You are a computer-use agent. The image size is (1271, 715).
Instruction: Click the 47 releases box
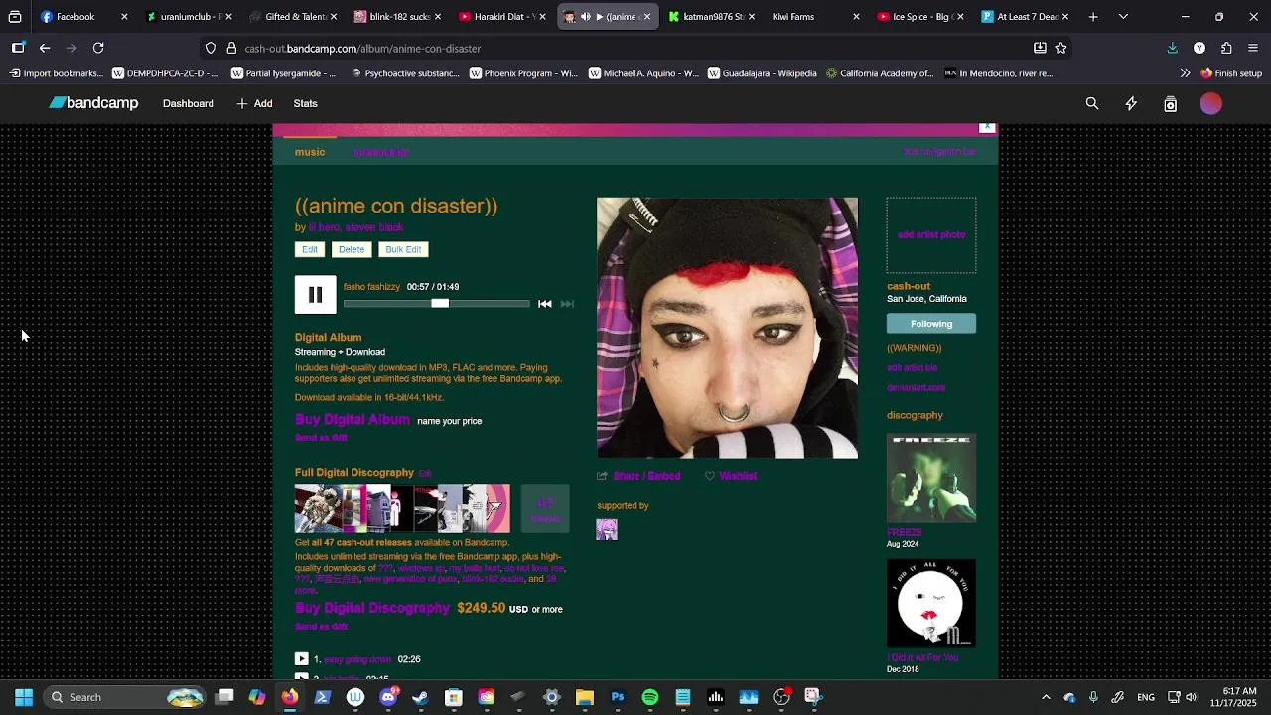(545, 508)
